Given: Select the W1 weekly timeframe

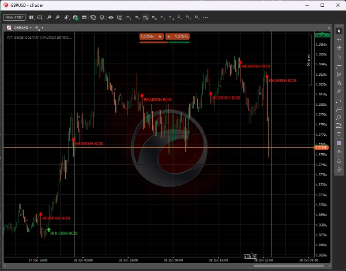Looking at the screenshot, I should click(x=188, y=17).
